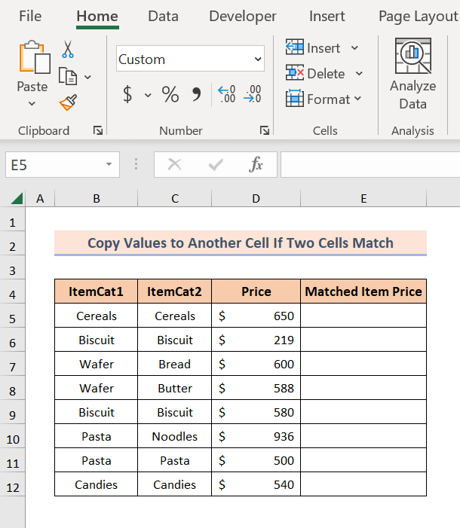The image size is (460, 528).
Task: Select price cell showing 540
Action: (x=256, y=484)
